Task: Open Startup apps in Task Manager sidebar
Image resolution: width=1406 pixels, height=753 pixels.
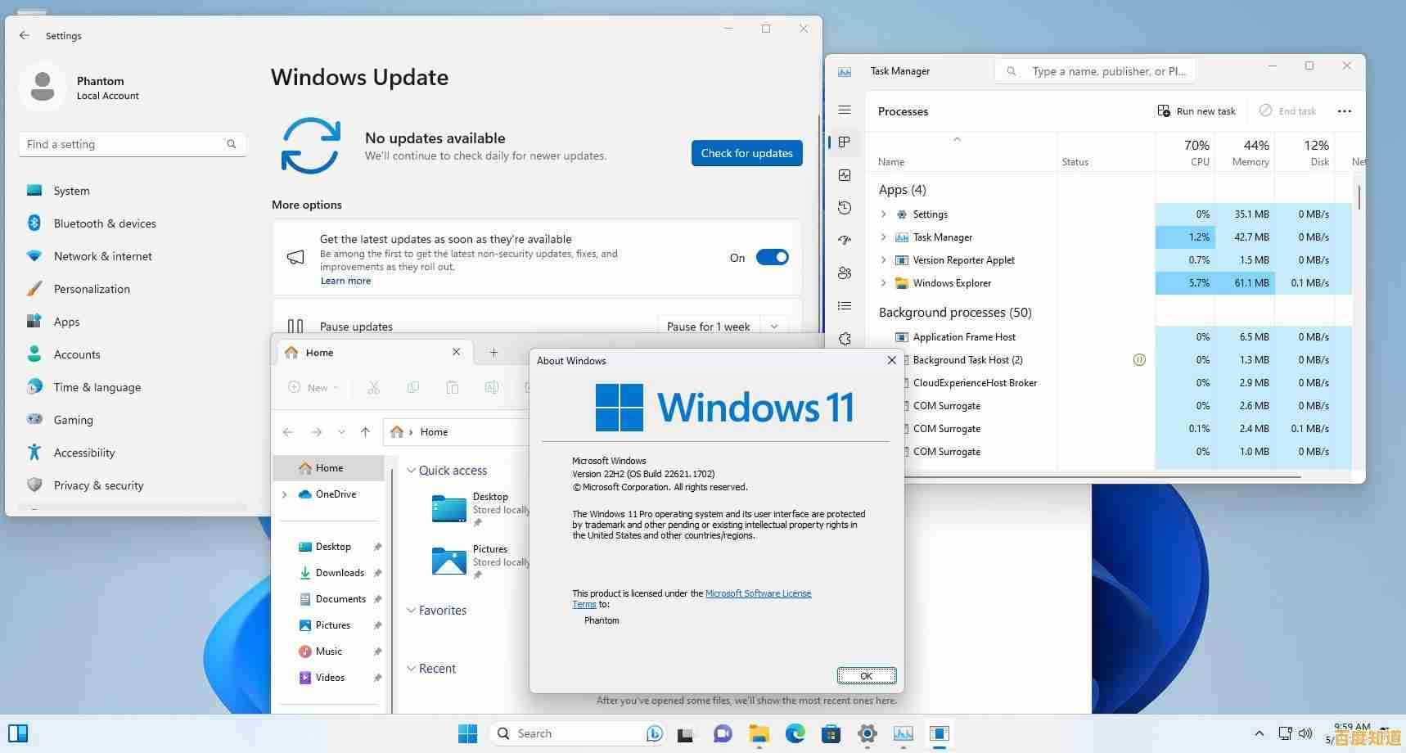Action: coord(845,241)
